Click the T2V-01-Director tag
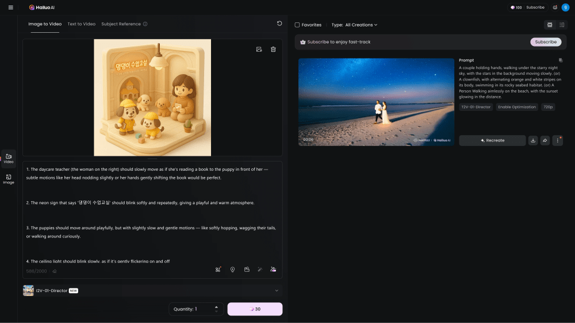The width and height of the screenshot is (575, 323). [x=476, y=107]
